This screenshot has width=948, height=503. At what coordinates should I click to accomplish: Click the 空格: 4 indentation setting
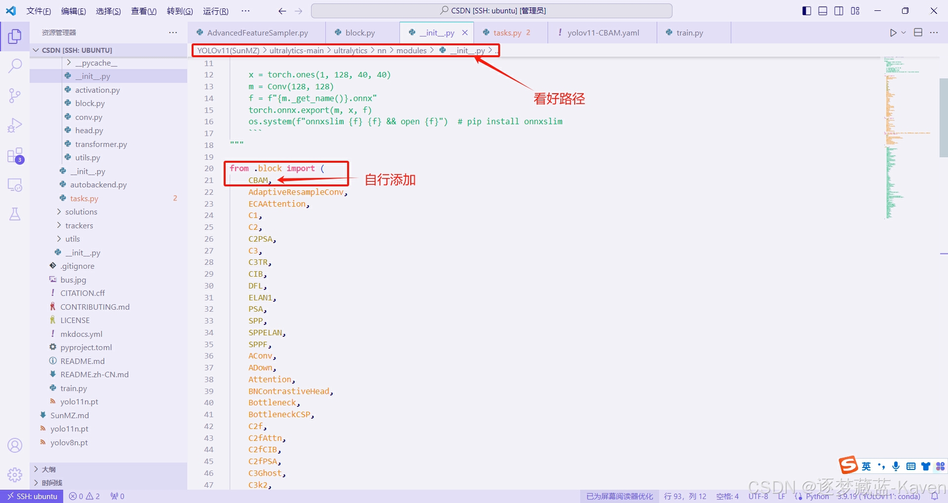click(727, 496)
